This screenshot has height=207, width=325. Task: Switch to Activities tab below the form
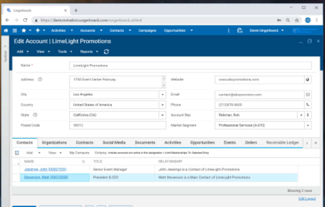(173, 142)
